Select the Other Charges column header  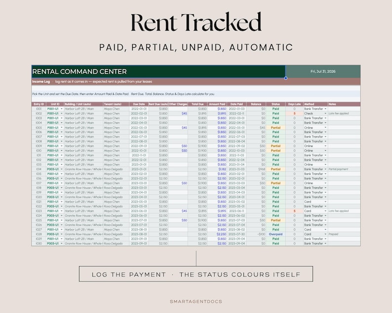point(178,104)
